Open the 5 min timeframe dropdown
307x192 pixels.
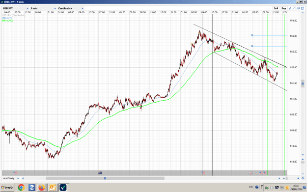pyautogui.click(x=43, y=8)
